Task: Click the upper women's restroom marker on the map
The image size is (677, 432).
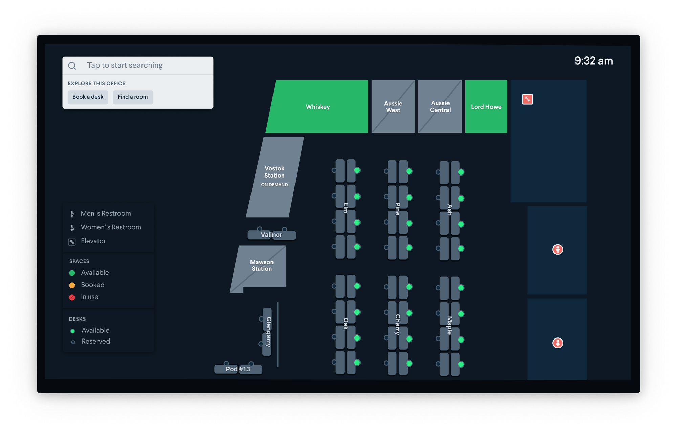Action: [x=557, y=250]
